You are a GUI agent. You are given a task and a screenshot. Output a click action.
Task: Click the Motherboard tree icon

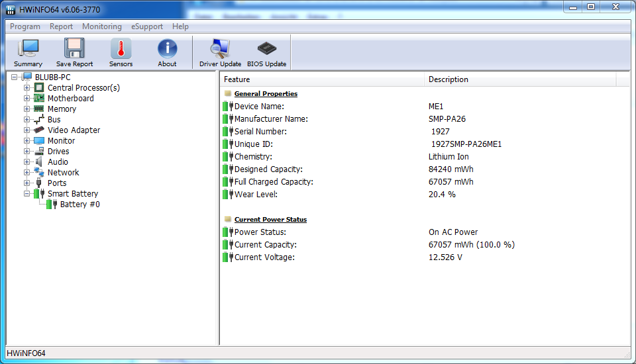(39, 98)
